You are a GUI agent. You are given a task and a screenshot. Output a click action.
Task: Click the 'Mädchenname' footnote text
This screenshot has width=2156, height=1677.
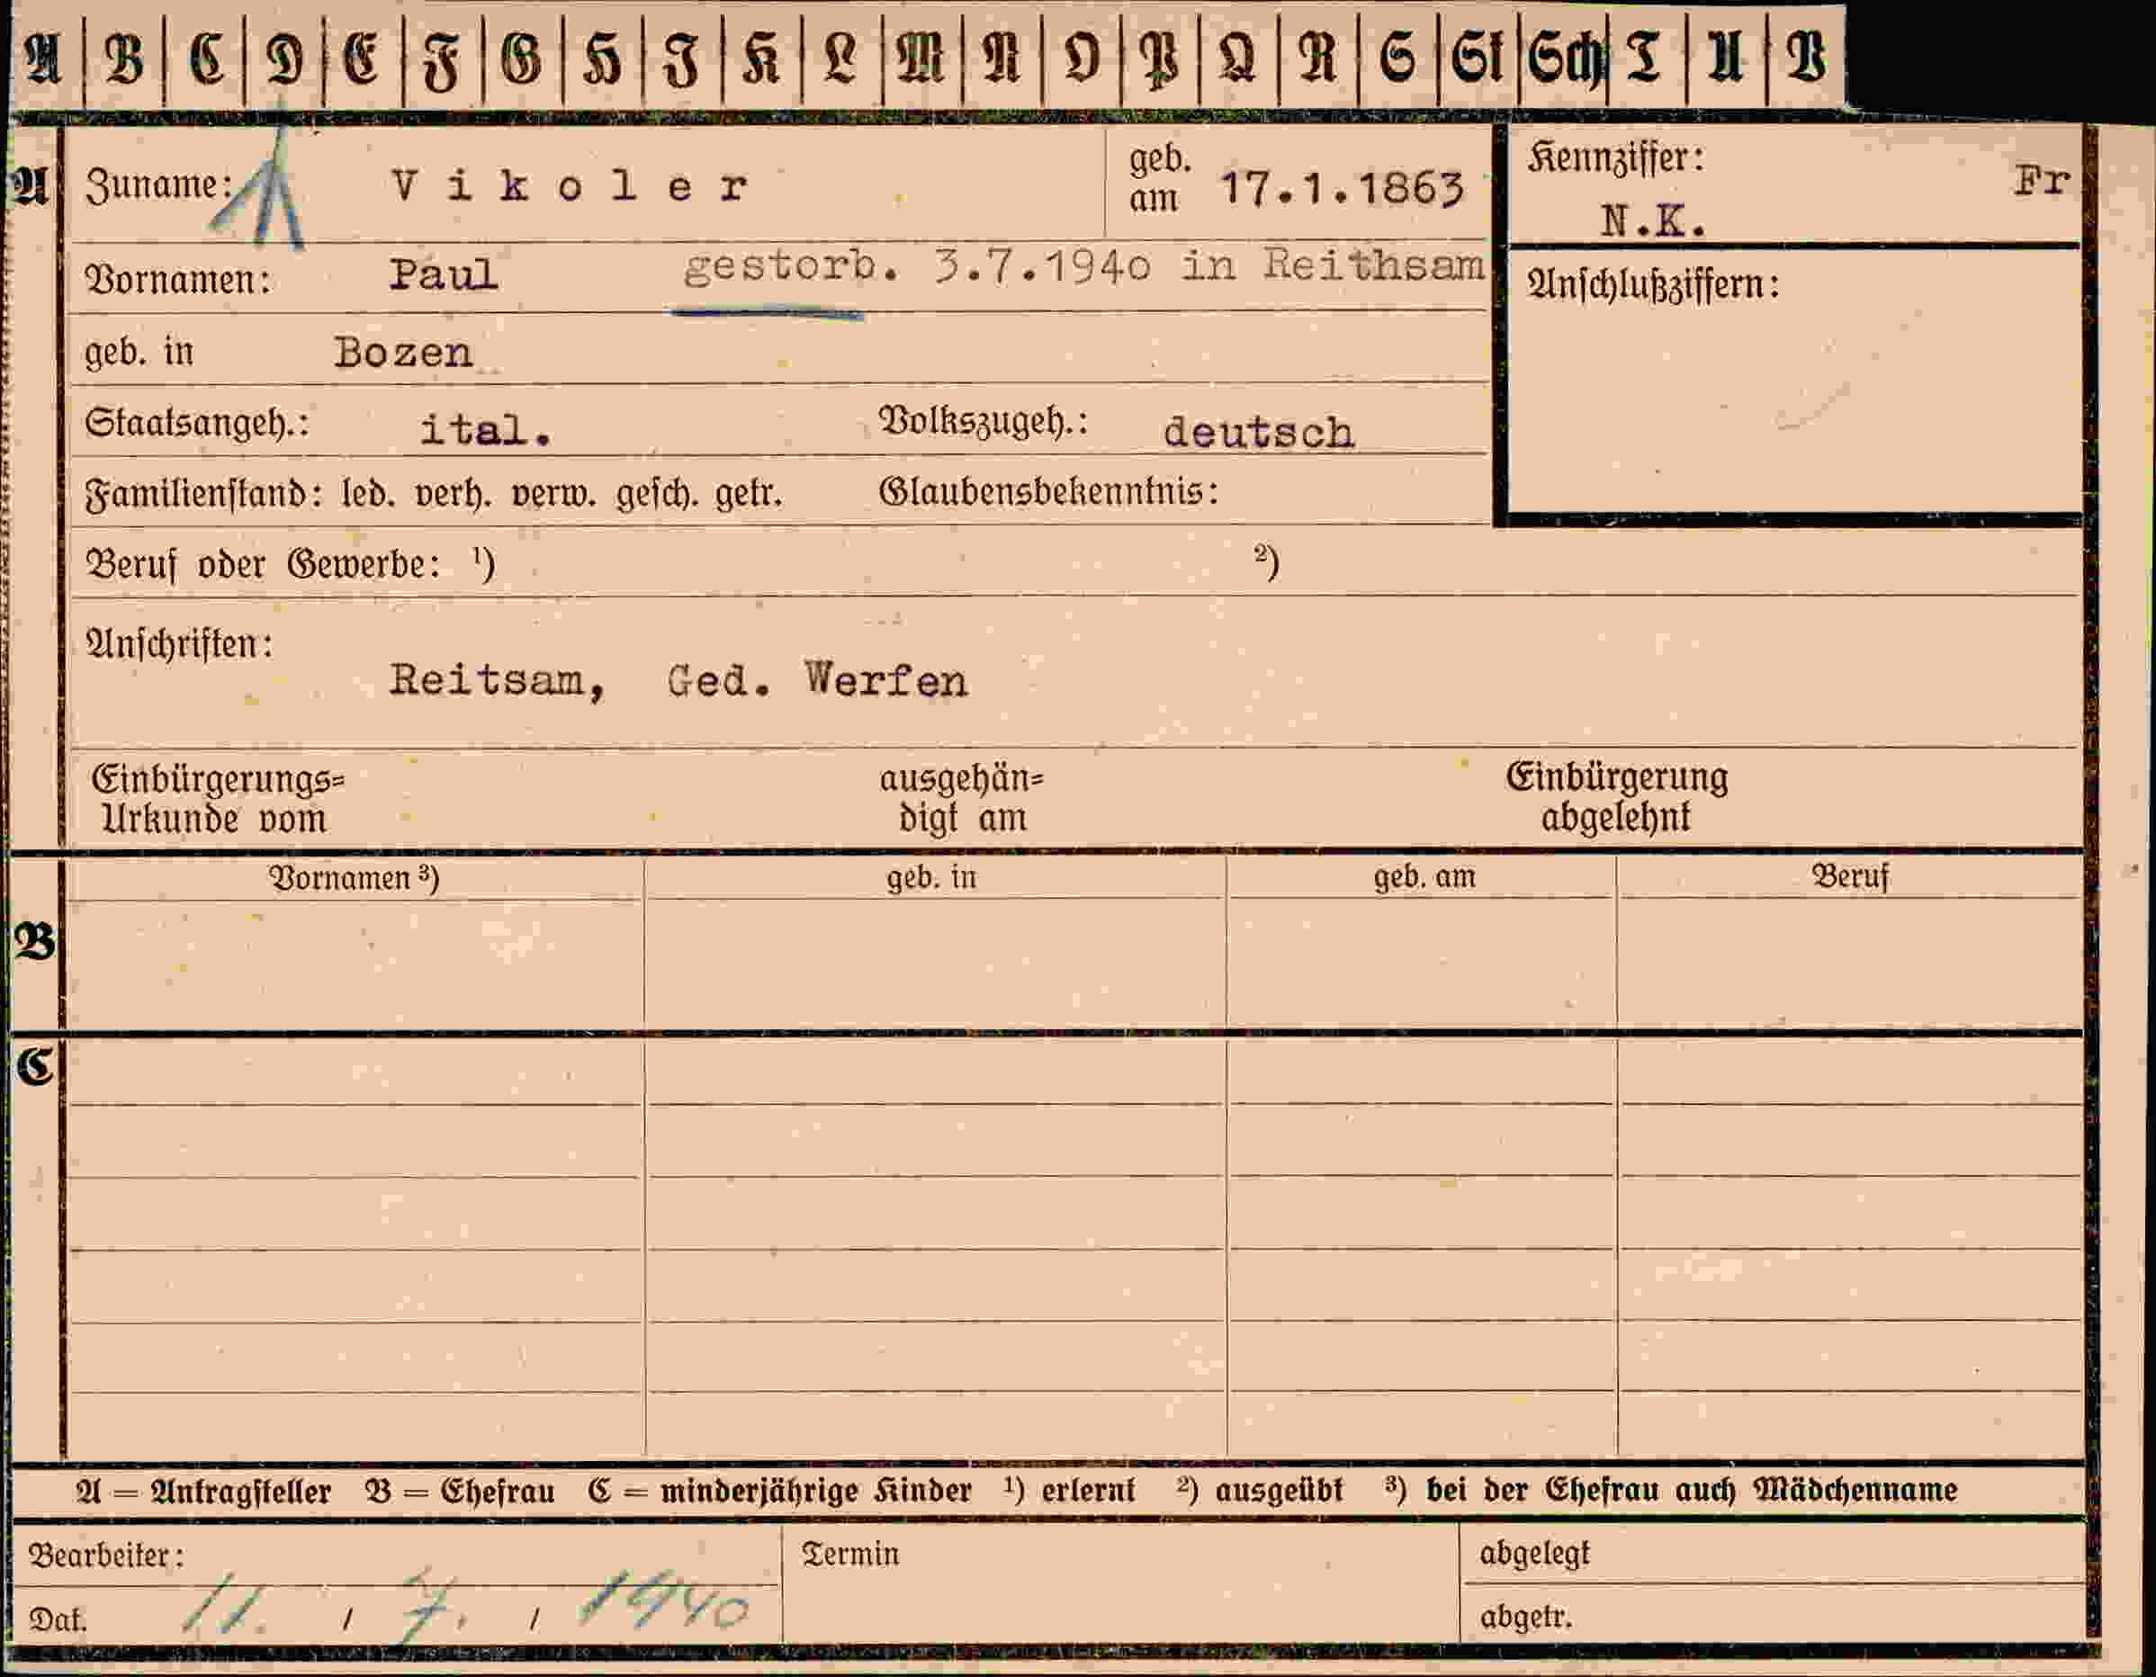(1855, 1491)
